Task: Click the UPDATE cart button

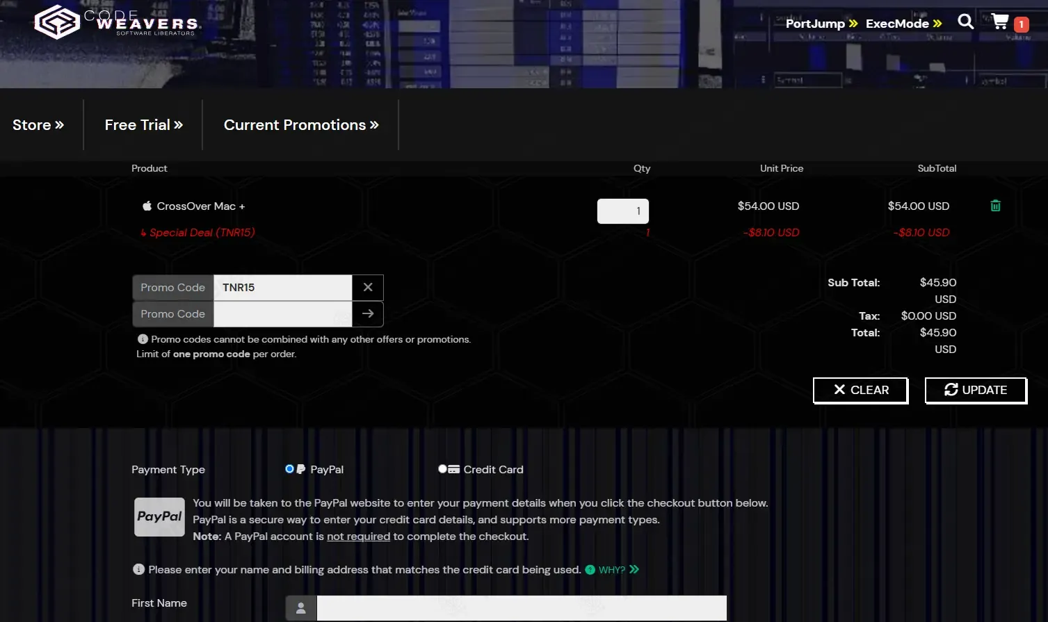Action: tap(976, 390)
